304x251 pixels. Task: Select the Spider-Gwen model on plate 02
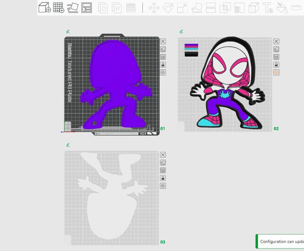[x=229, y=78]
